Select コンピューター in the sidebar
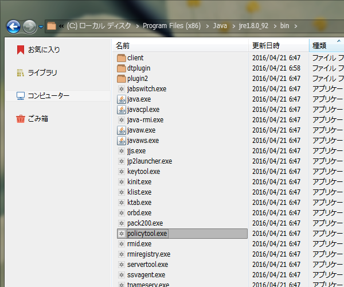344x287 pixels. [x=57, y=96]
